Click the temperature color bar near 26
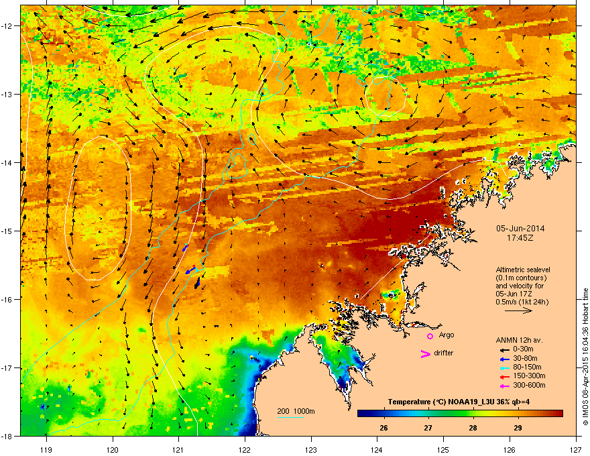Image resolution: width=590 pixels, height=456 pixels. click(383, 414)
